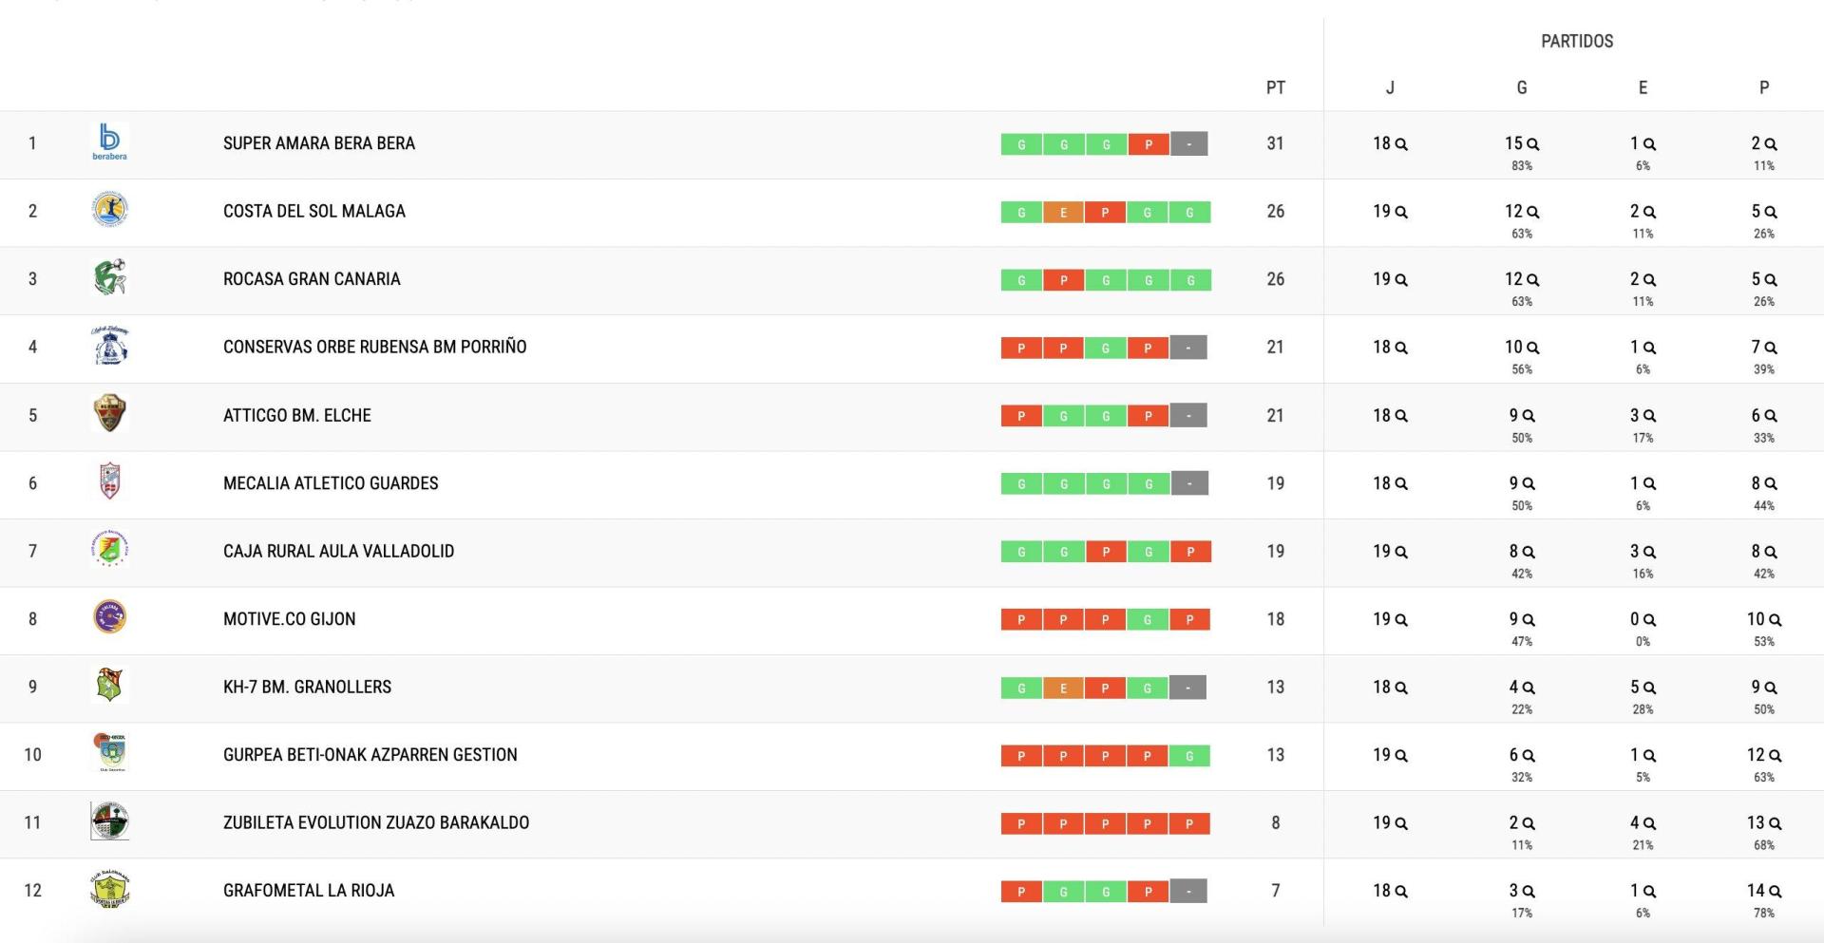Inspect Costa del Sol Malaga's 2 draws
The width and height of the screenshot is (1824, 943).
coord(1643,212)
